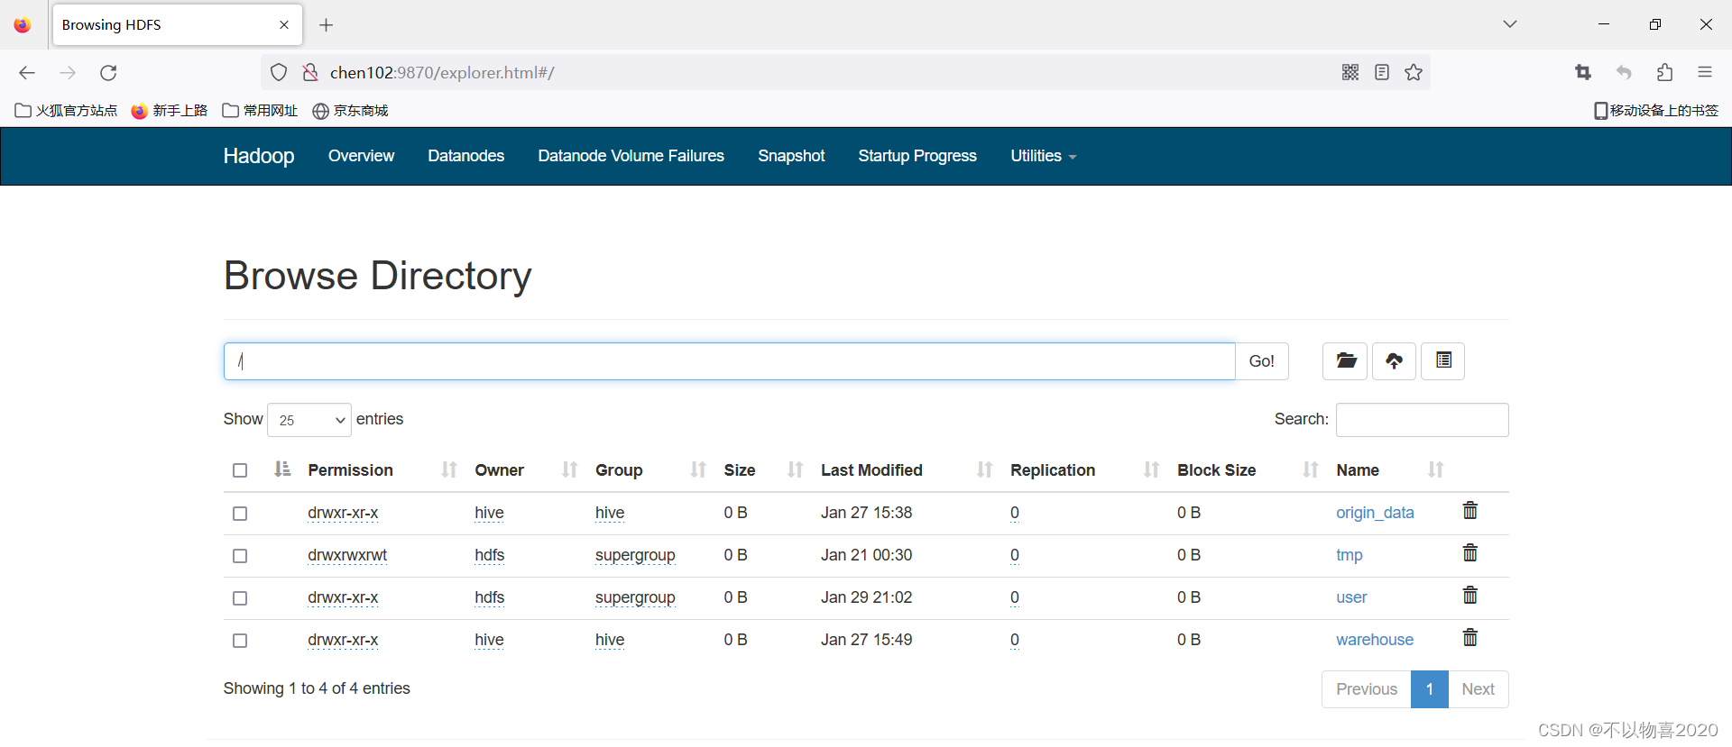Sort by Name column arrows
Viewport: 1732px width, 747px height.
pos(1436,469)
